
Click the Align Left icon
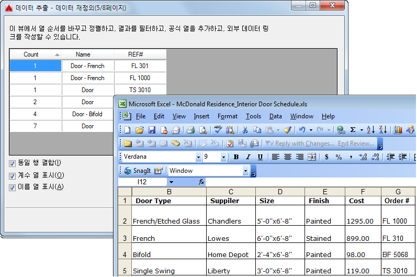[275, 157]
